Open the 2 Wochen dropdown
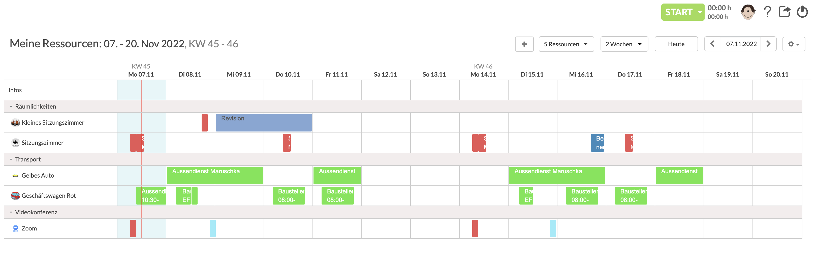The width and height of the screenshot is (816, 266). tap(624, 44)
